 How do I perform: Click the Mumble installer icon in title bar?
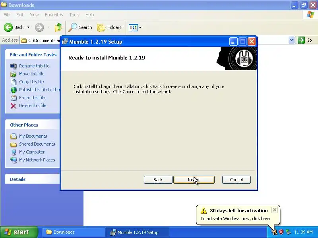(x=65, y=42)
